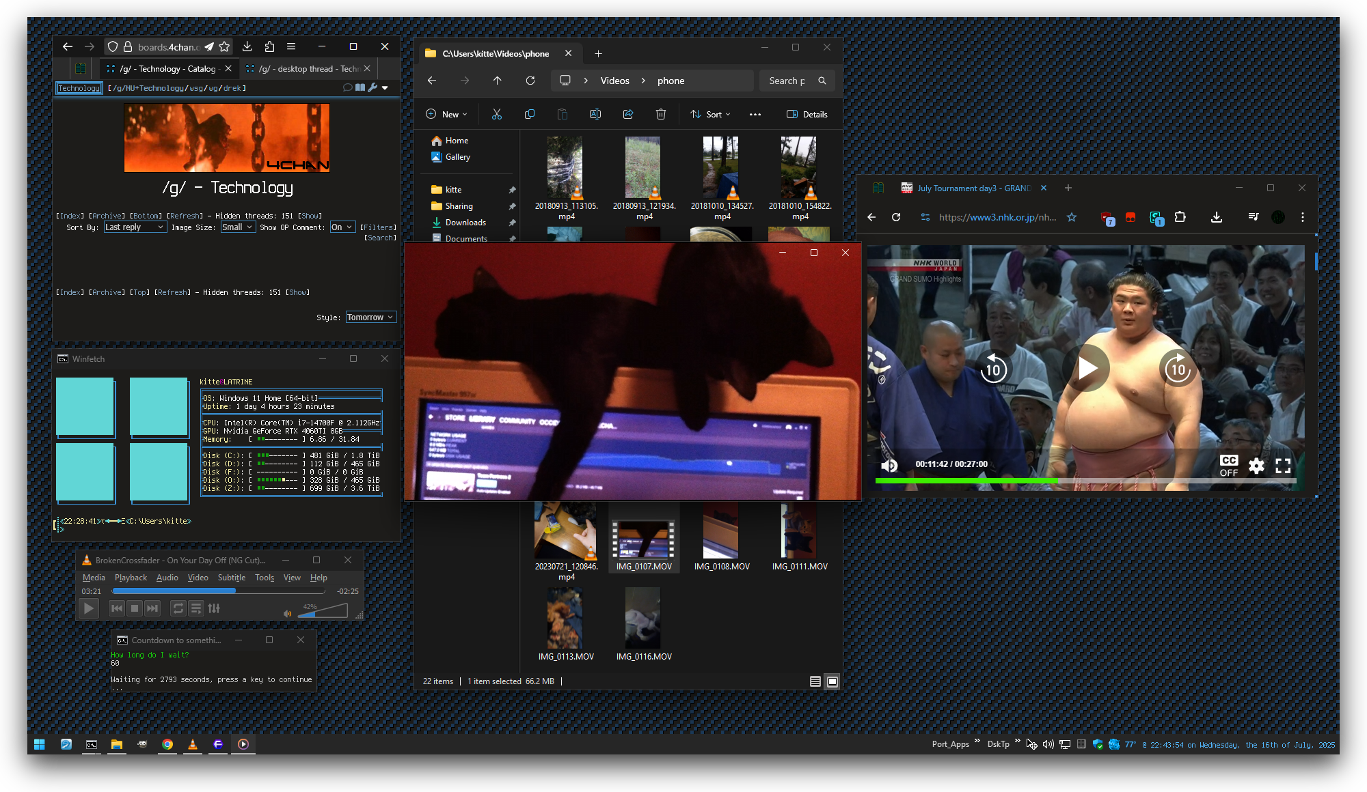Rewind 10 seconds in the NHK video
The width and height of the screenshot is (1367, 792).
992,369
